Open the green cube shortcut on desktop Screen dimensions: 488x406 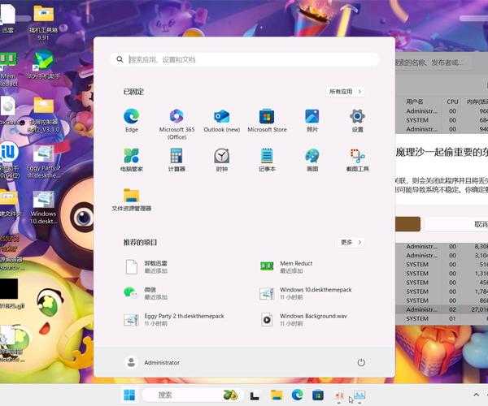[x=44, y=65]
